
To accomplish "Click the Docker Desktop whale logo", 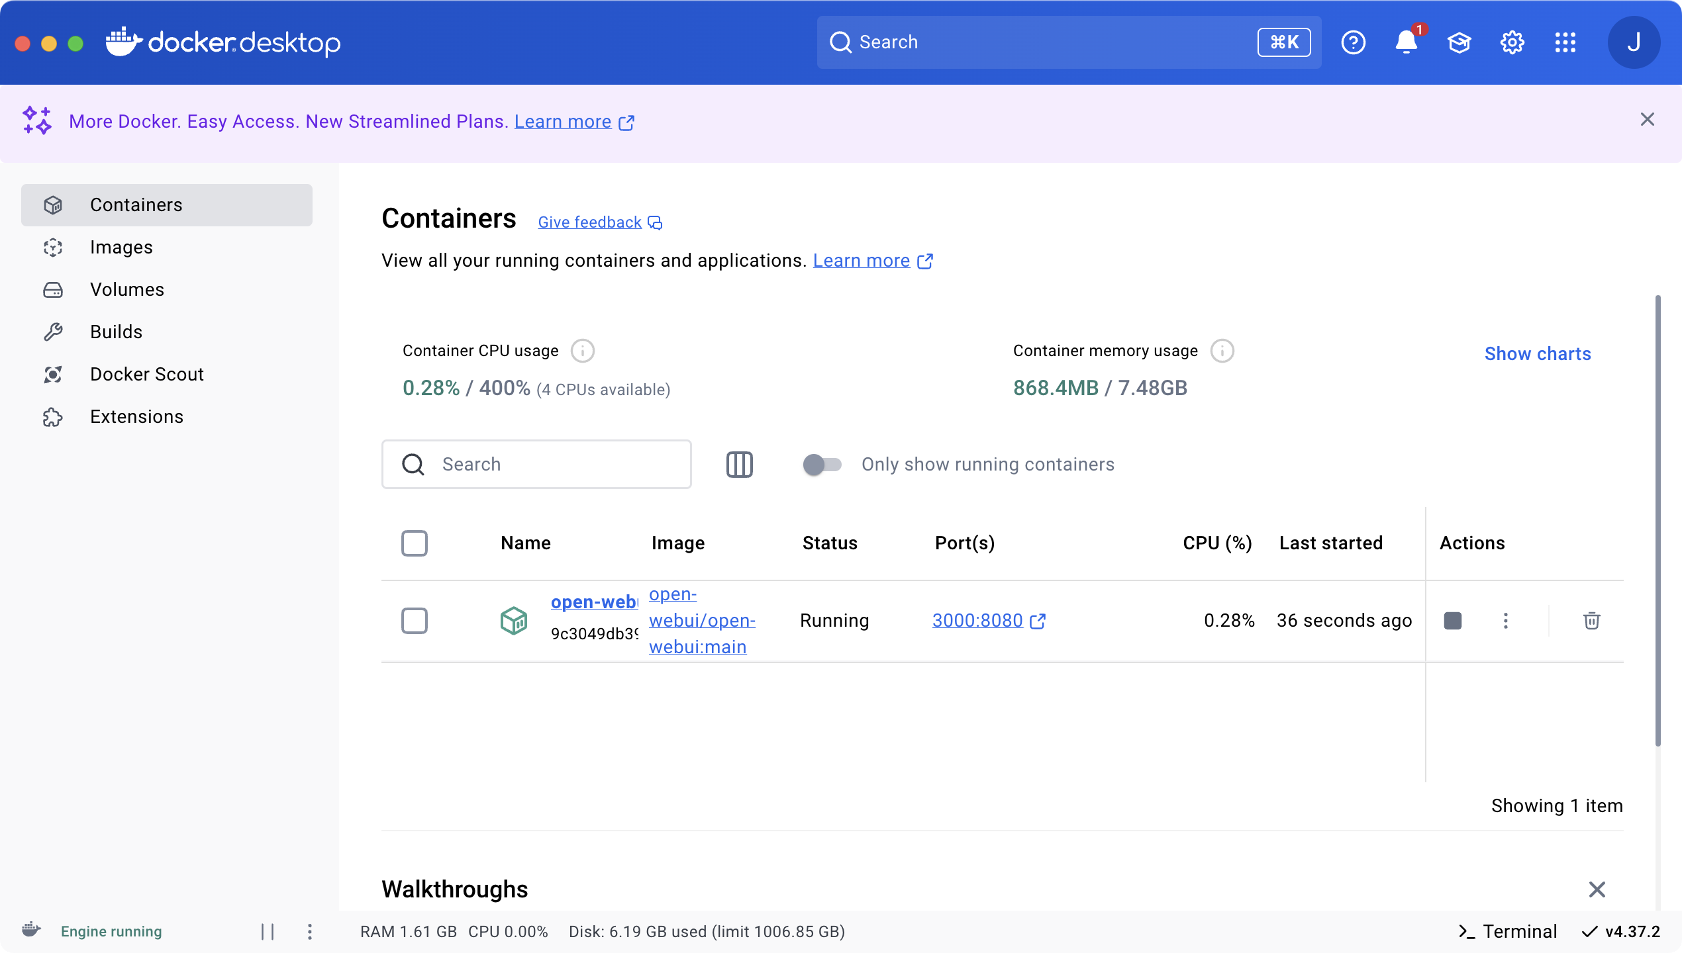I will pos(223,42).
